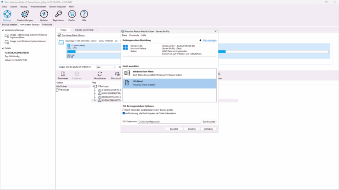Click backup file icon 3F66210CAE158710
This screenshot has height=190, width=339.
pyautogui.click(x=99, y=90)
